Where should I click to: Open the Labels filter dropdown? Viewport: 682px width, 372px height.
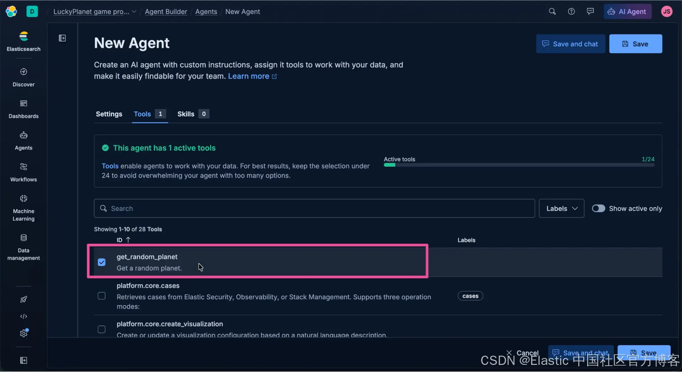pos(561,209)
